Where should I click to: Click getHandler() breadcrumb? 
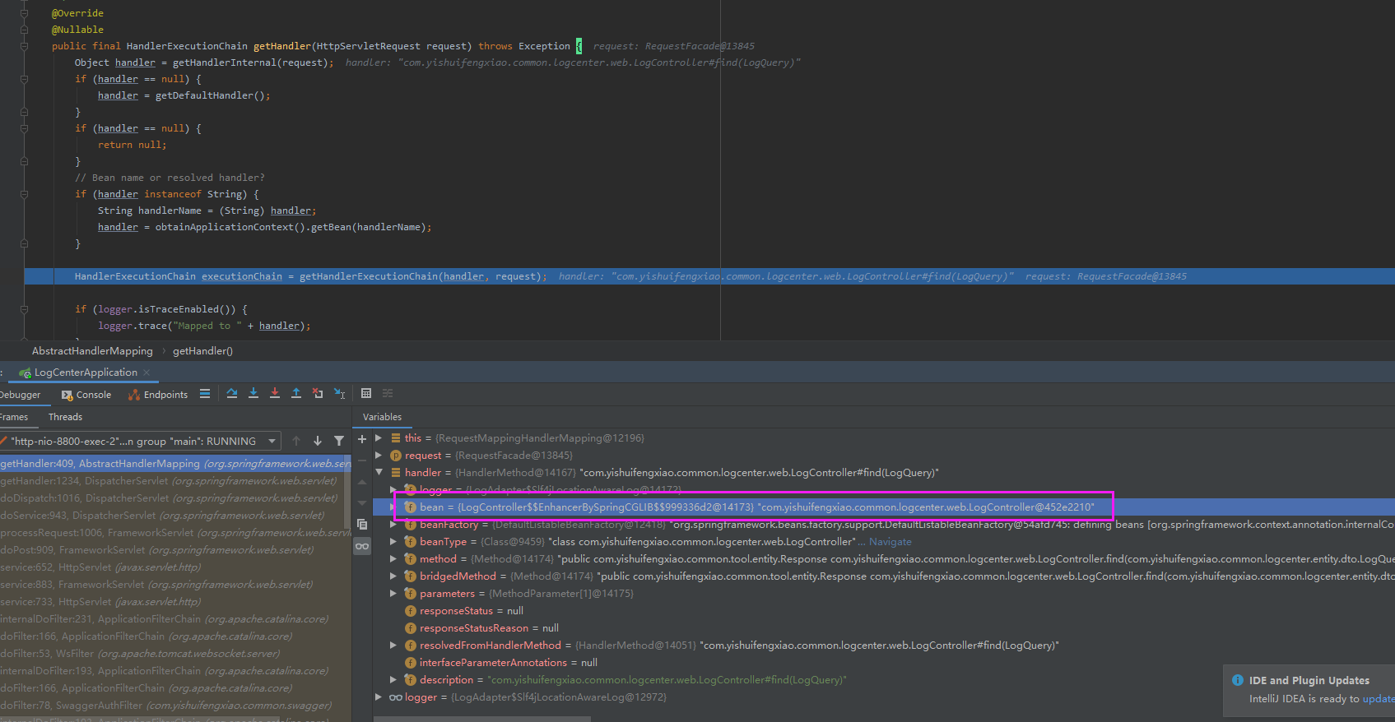202,351
